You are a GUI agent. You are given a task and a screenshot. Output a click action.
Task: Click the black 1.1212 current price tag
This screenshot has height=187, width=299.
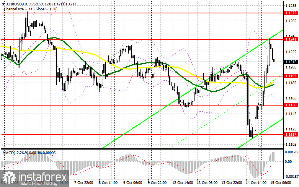click(x=291, y=62)
